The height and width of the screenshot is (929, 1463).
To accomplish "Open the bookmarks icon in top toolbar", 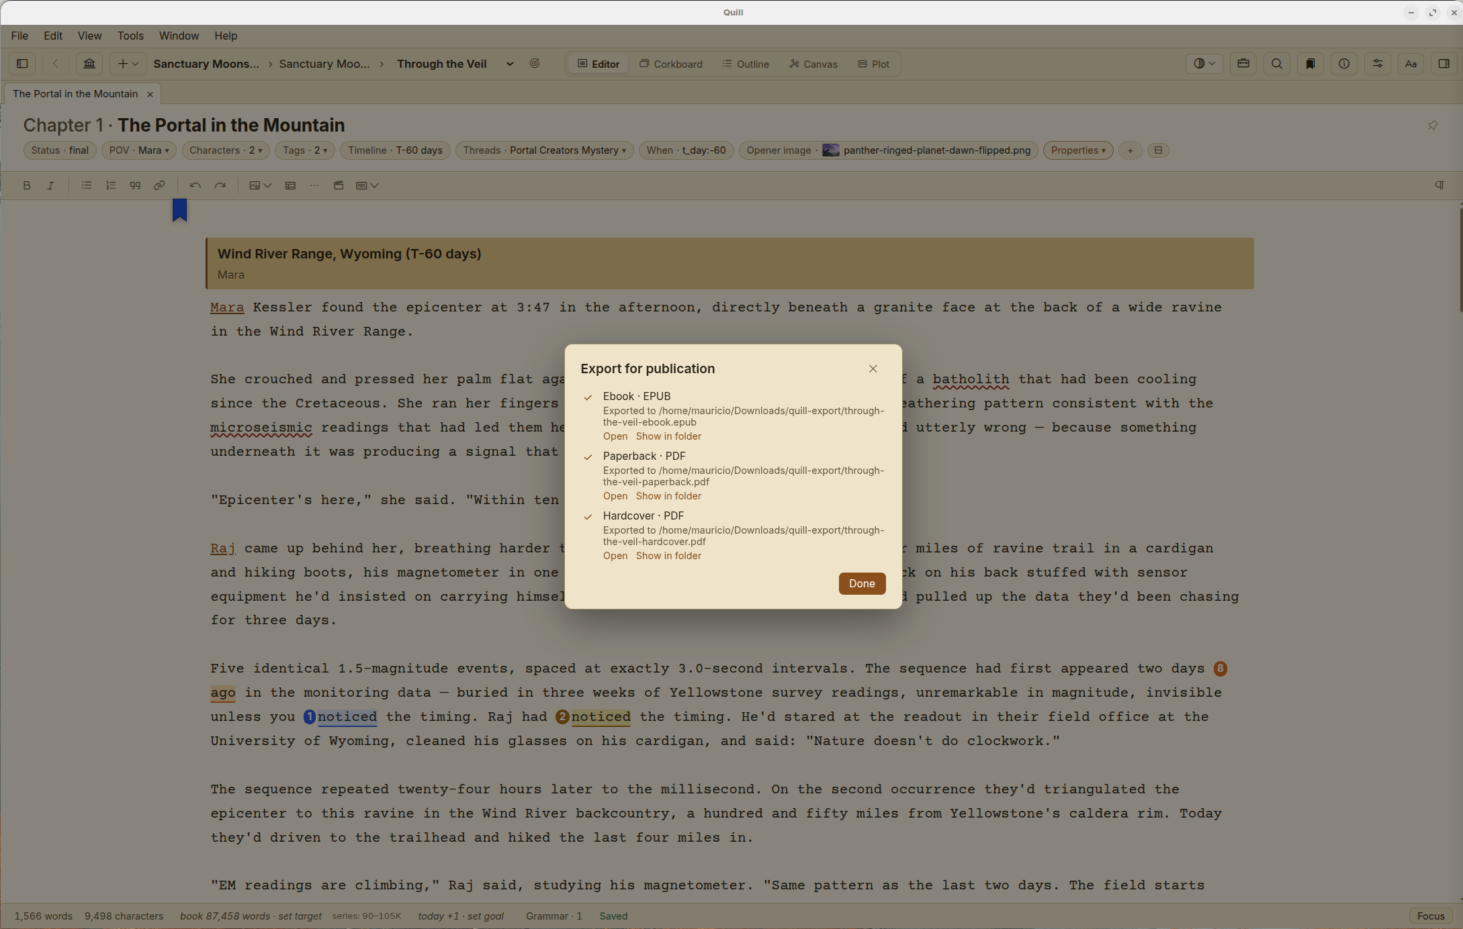I will 1311,64.
